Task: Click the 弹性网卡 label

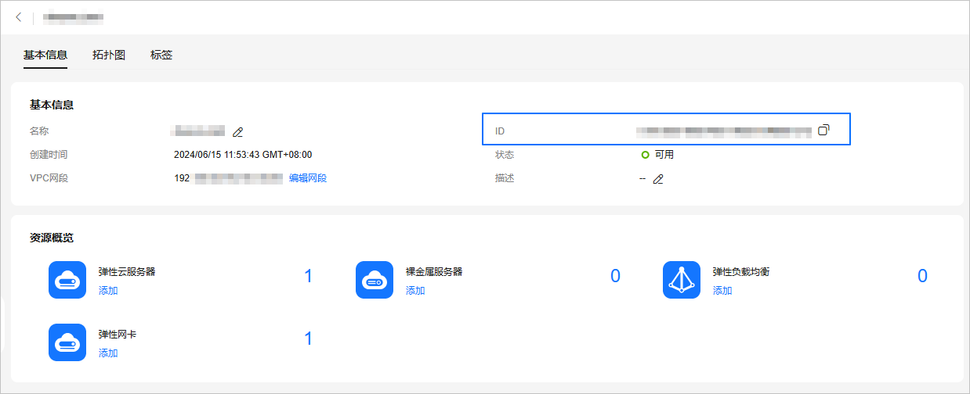Action: pos(118,335)
